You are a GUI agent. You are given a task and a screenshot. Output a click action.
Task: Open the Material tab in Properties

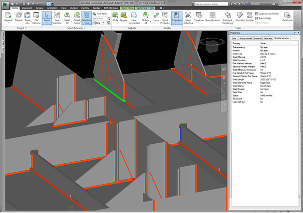(x=258, y=38)
